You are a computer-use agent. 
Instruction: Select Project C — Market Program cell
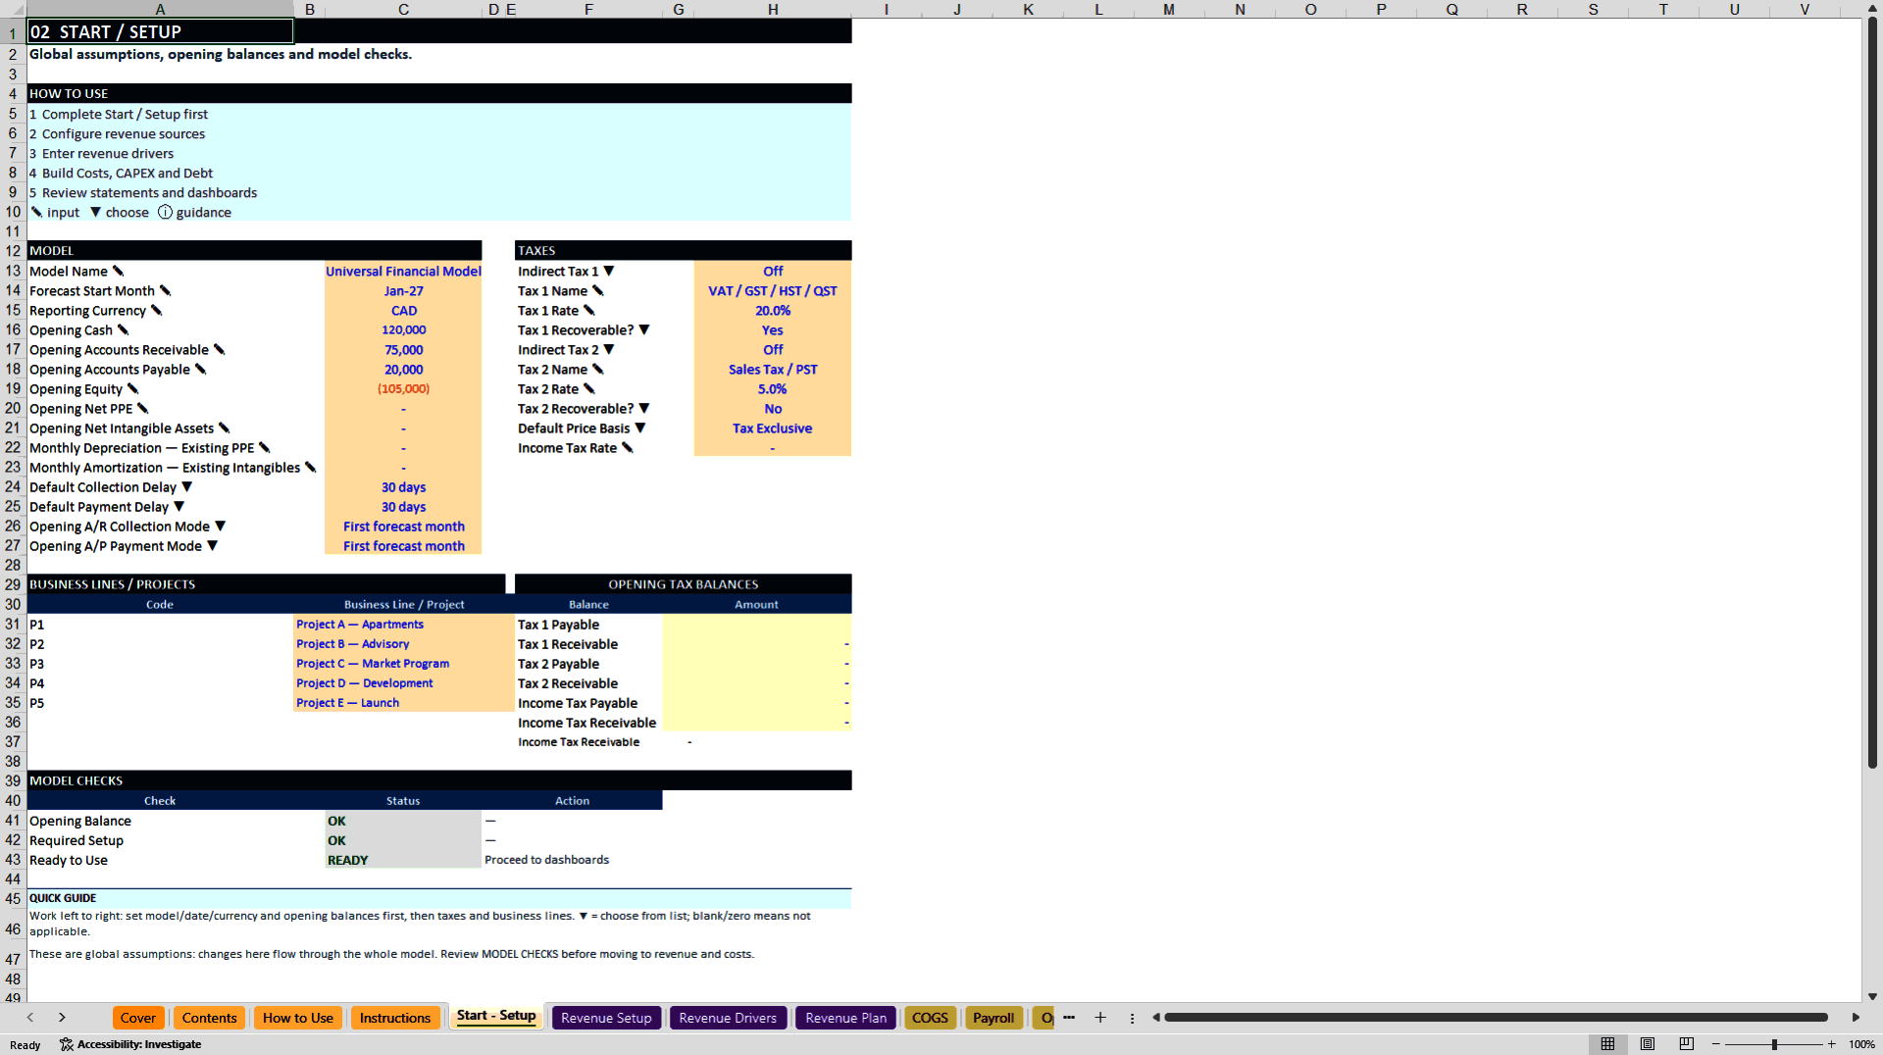click(403, 664)
